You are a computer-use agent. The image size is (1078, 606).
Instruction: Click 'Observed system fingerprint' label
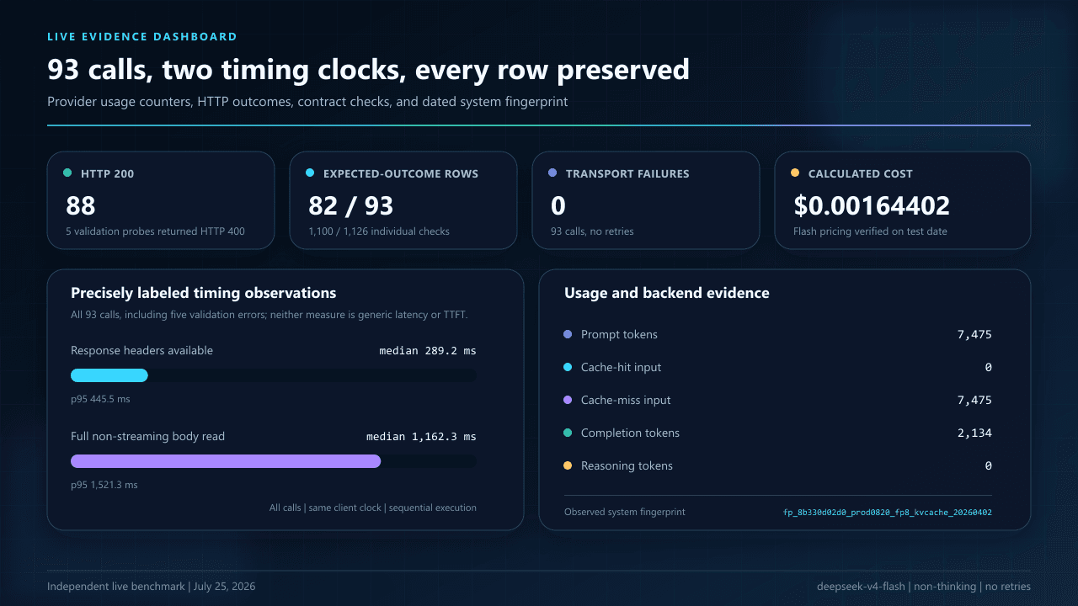[x=625, y=512]
